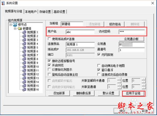Click the 新建组 folder icon

coord(20,28)
